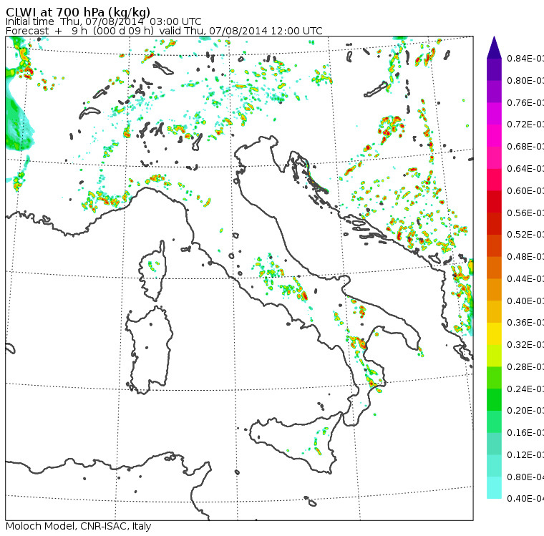The height and width of the screenshot is (536, 544).
Task: Click the 0.52E-03 colorbar label
Action: 525,235
